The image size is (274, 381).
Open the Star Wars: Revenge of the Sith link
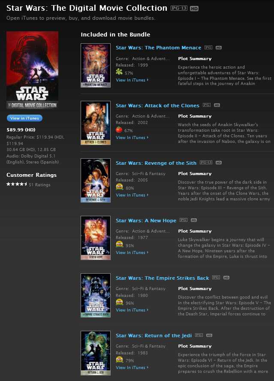click(x=156, y=163)
